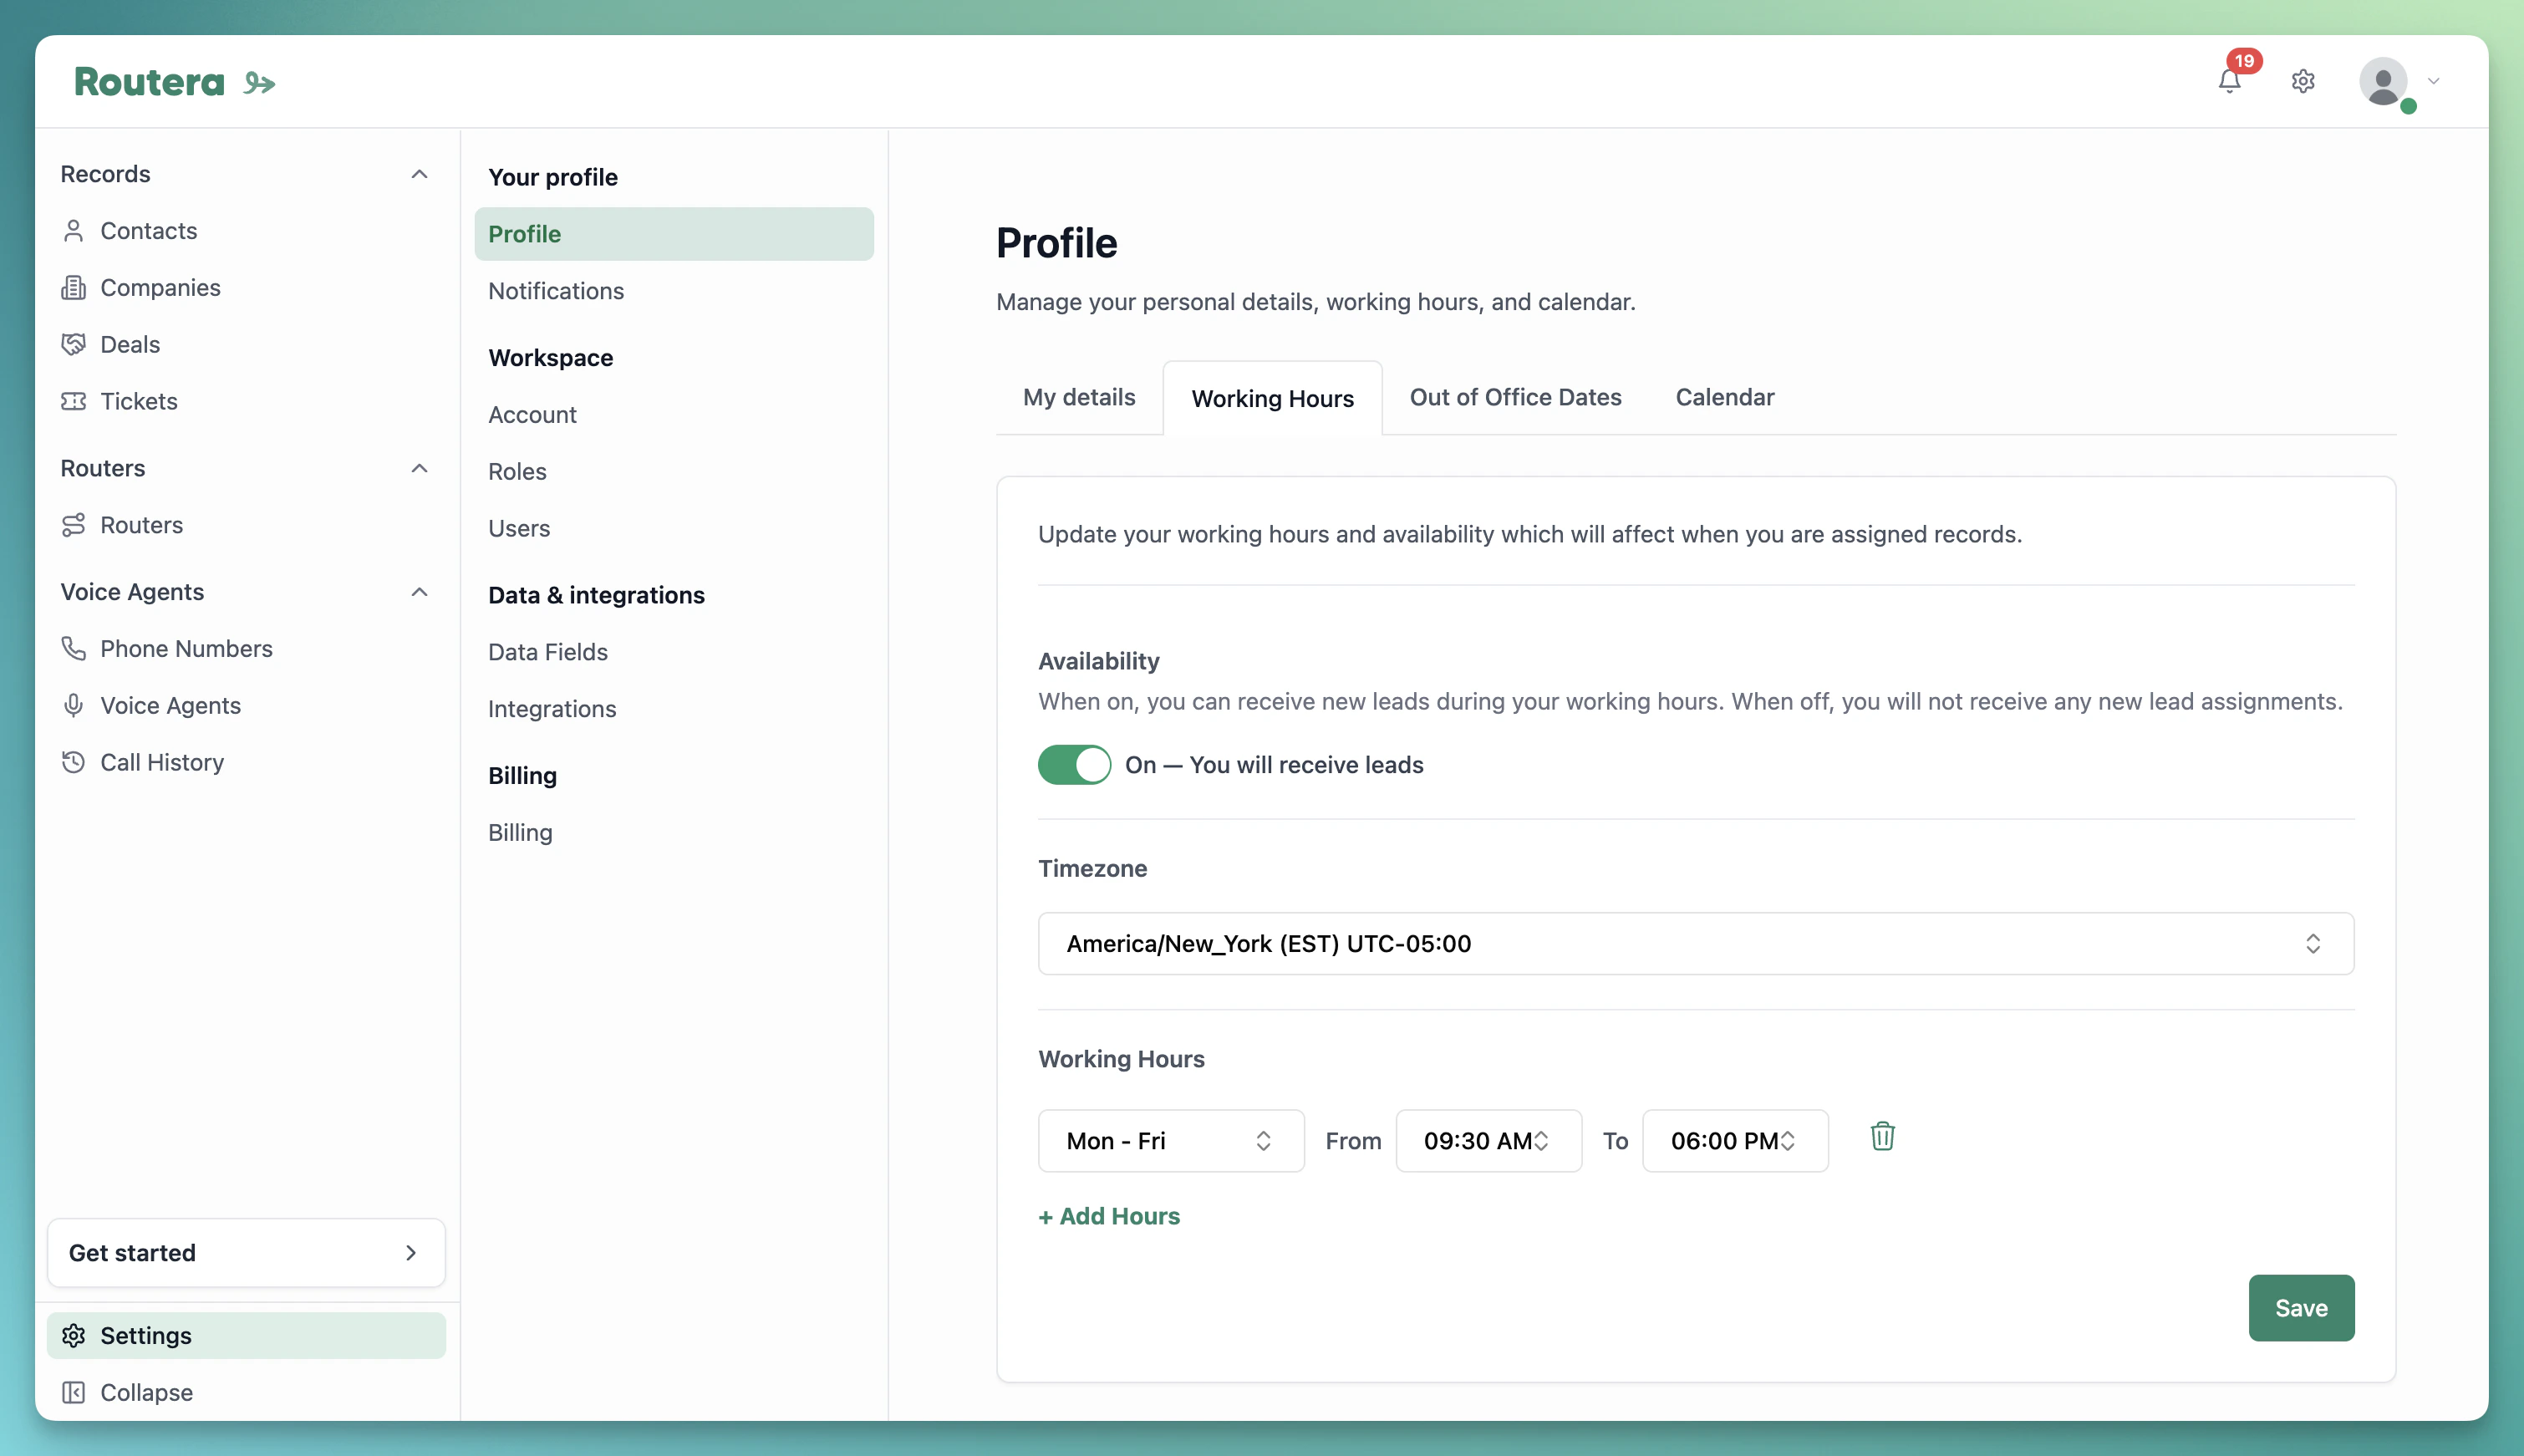Click the Routers route icon

click(73, 525)
